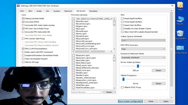Select the Advanced tab
The image size is (188, 105).
(81, 11)
